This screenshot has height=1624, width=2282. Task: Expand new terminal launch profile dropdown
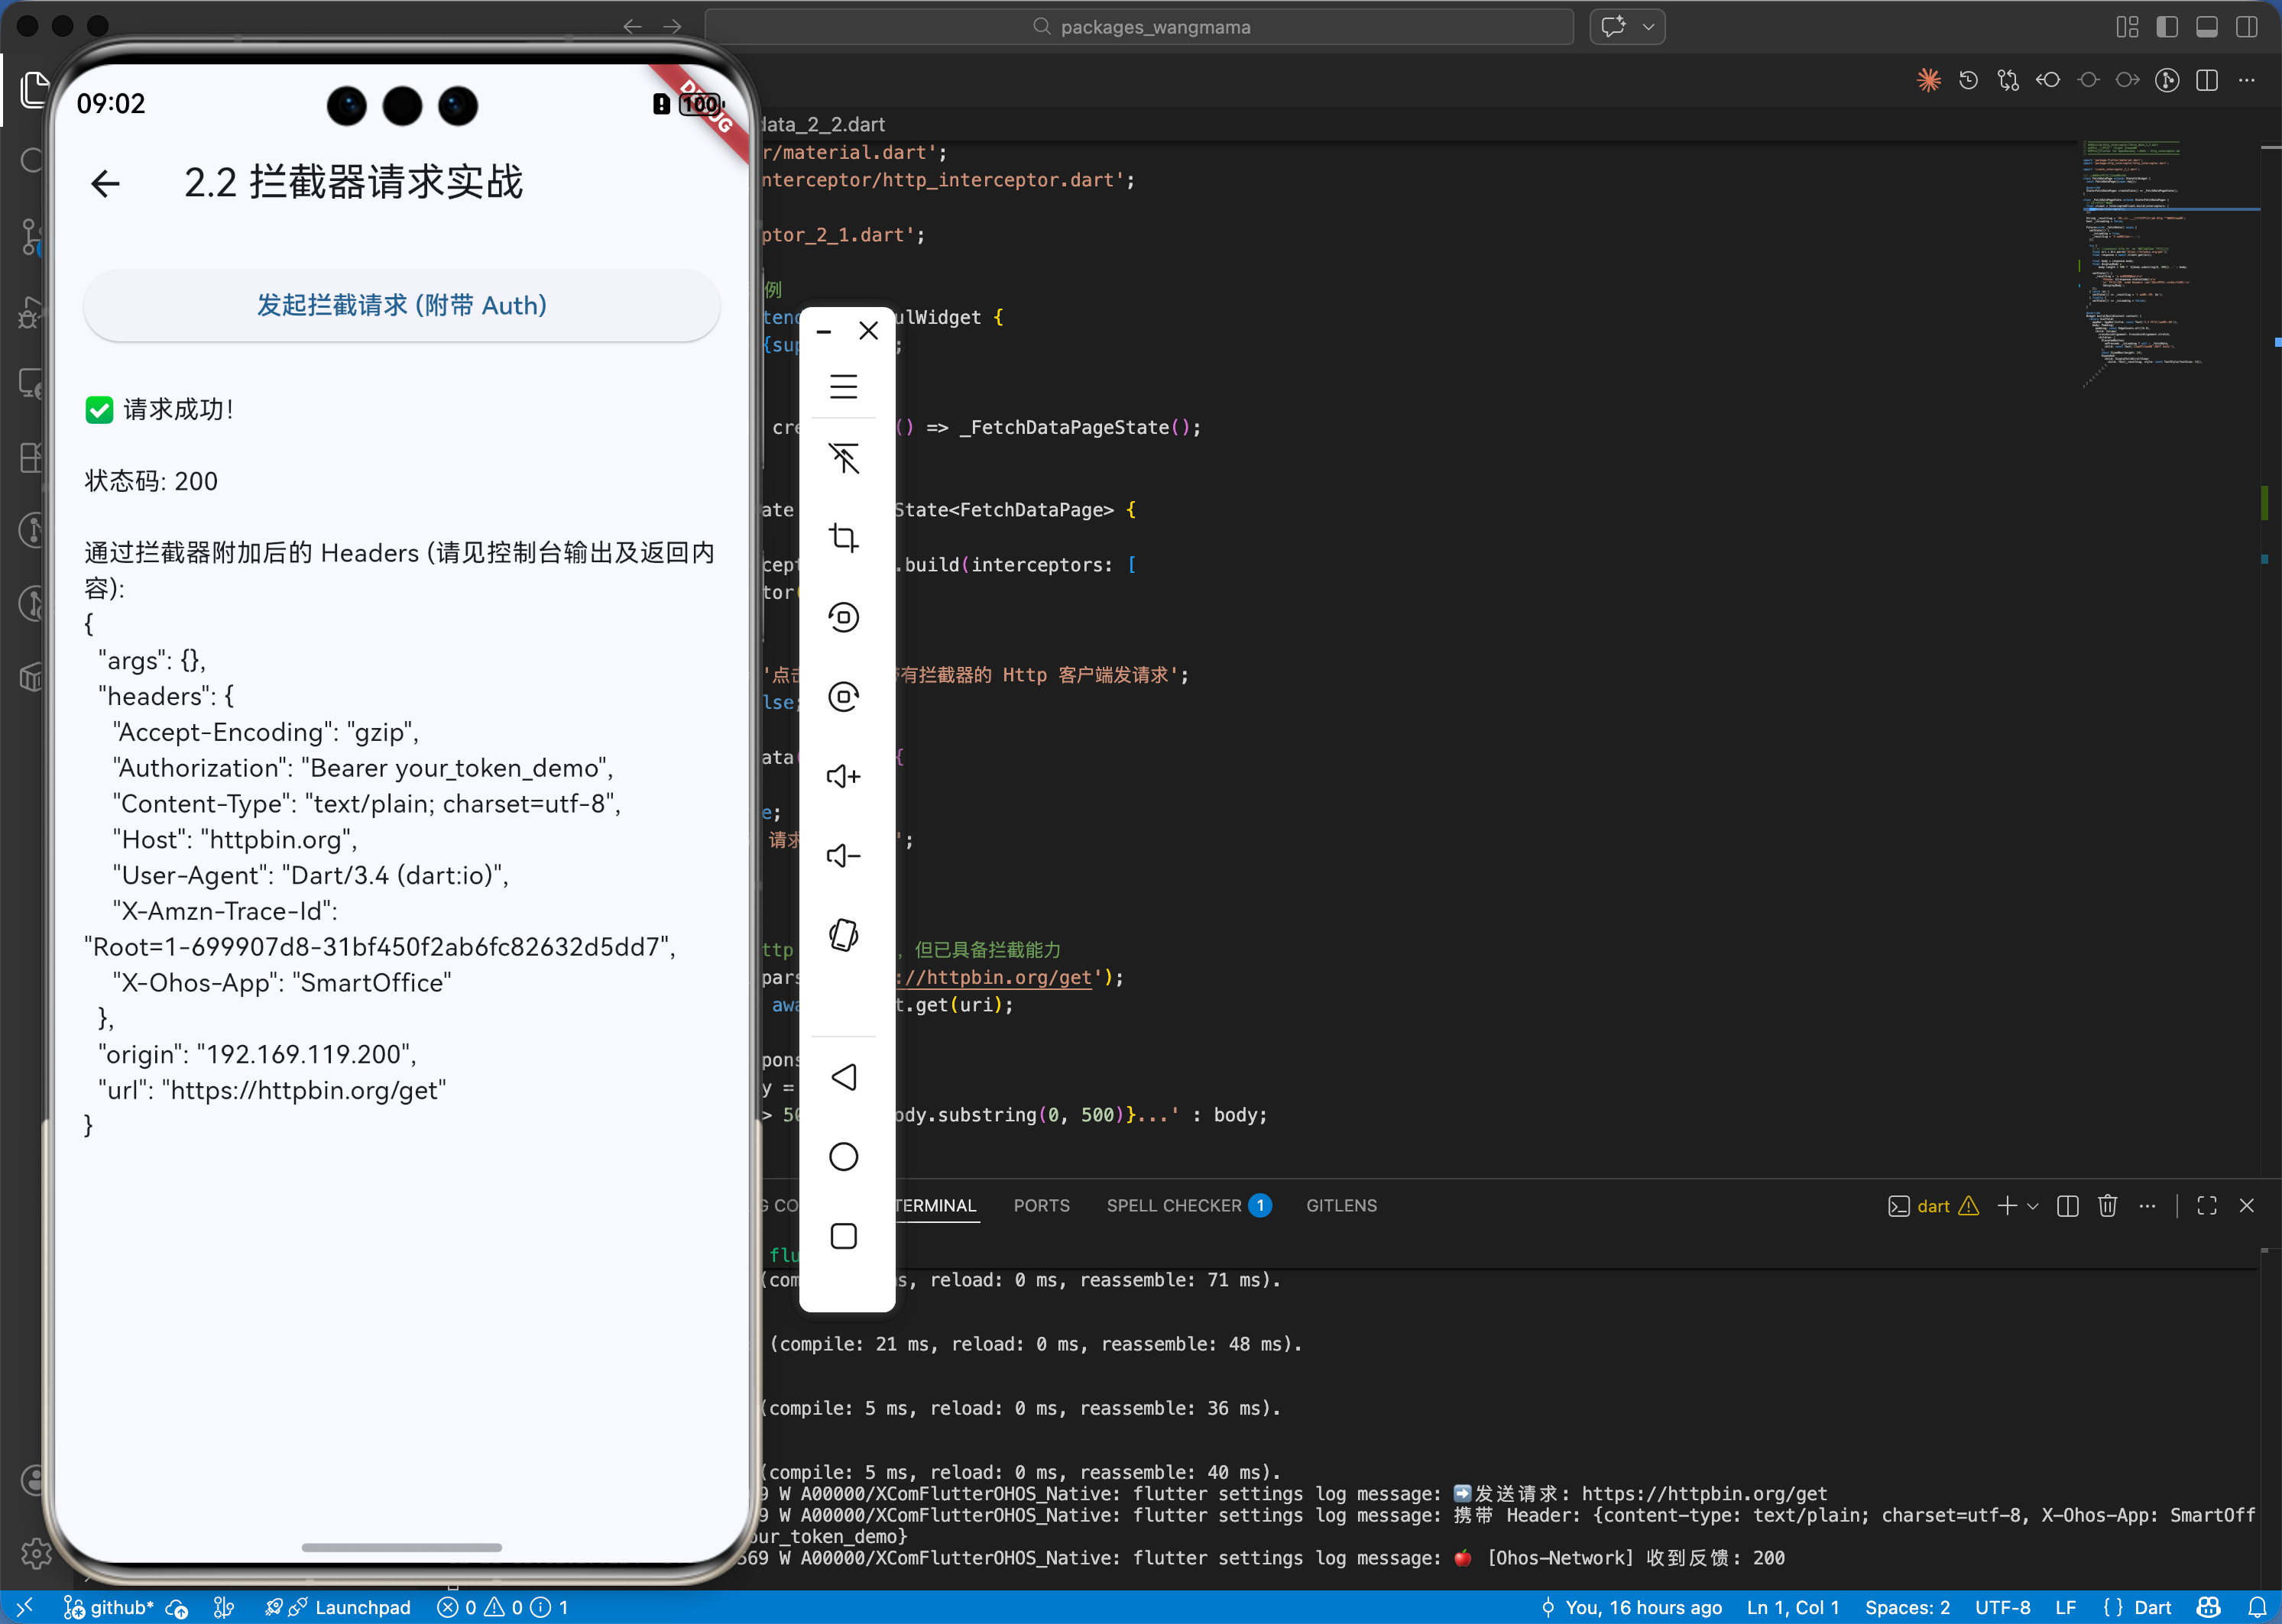tap(2033, 1207)
